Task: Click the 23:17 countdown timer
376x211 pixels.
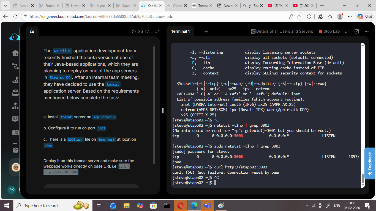Action: 140,31
